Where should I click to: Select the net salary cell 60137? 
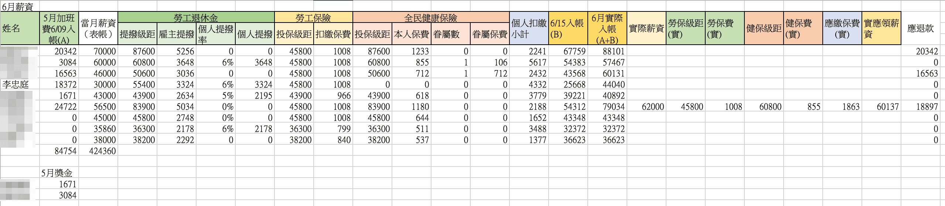(x=881, y=107)
